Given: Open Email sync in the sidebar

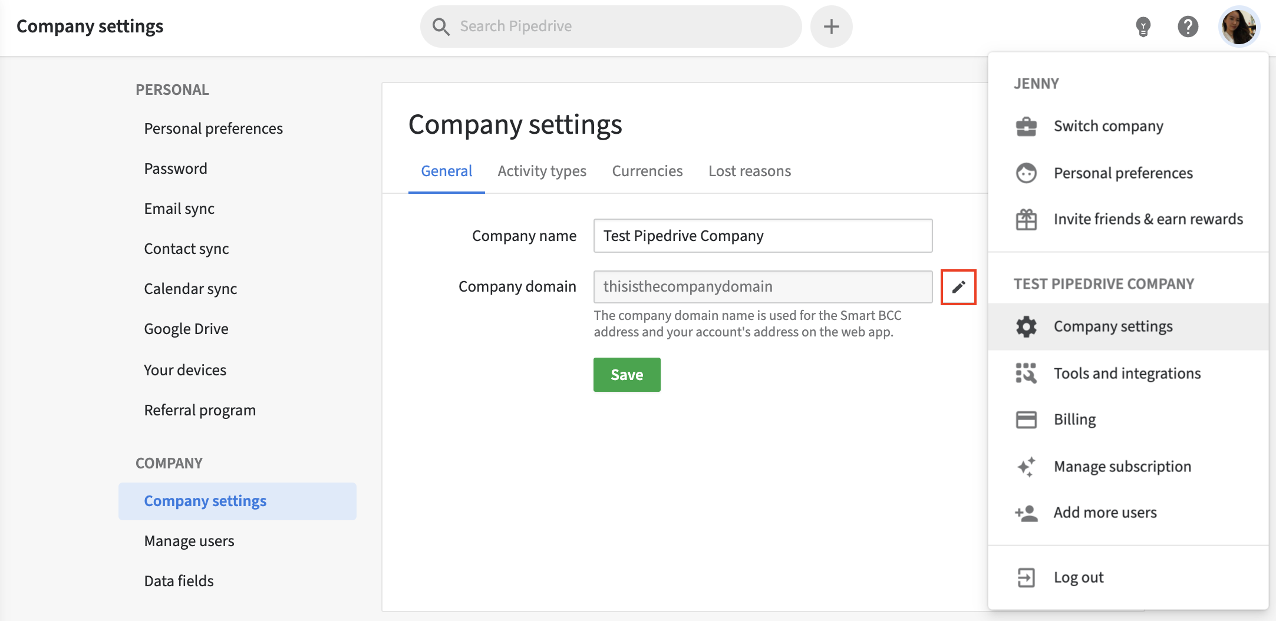Looking at the screenshot, I should click(x=179, y=209).
